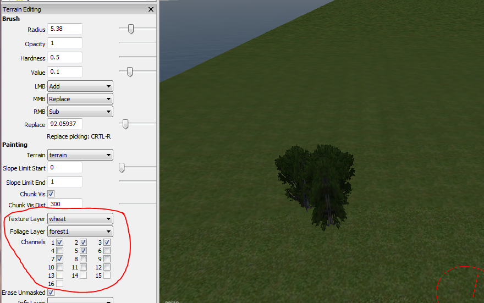484x303 pixels.
Task: Click the brush Value input field
Action: click(65, 71)
